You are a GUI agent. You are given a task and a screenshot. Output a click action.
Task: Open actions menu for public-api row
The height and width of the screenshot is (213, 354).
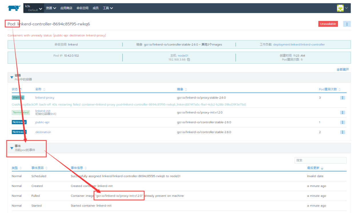tap(343, 122)
